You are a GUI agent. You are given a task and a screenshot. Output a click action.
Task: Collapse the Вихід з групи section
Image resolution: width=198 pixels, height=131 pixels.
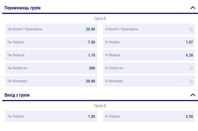(x=193, y=95)
